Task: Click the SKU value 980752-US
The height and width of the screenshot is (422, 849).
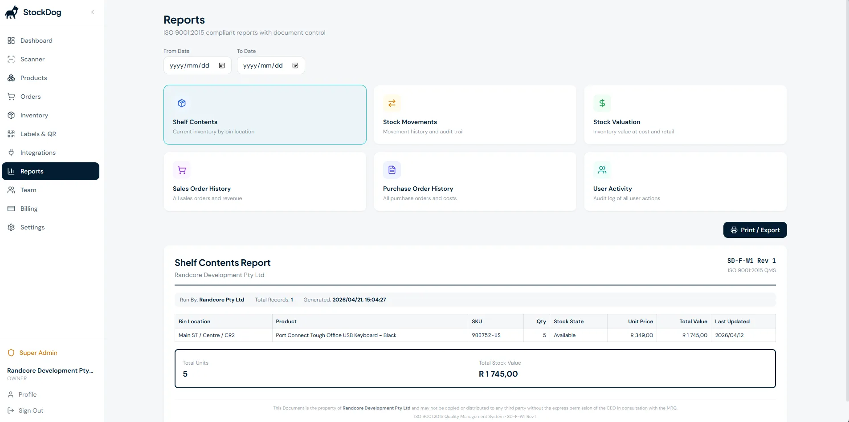Action: [x=486, y=335]
